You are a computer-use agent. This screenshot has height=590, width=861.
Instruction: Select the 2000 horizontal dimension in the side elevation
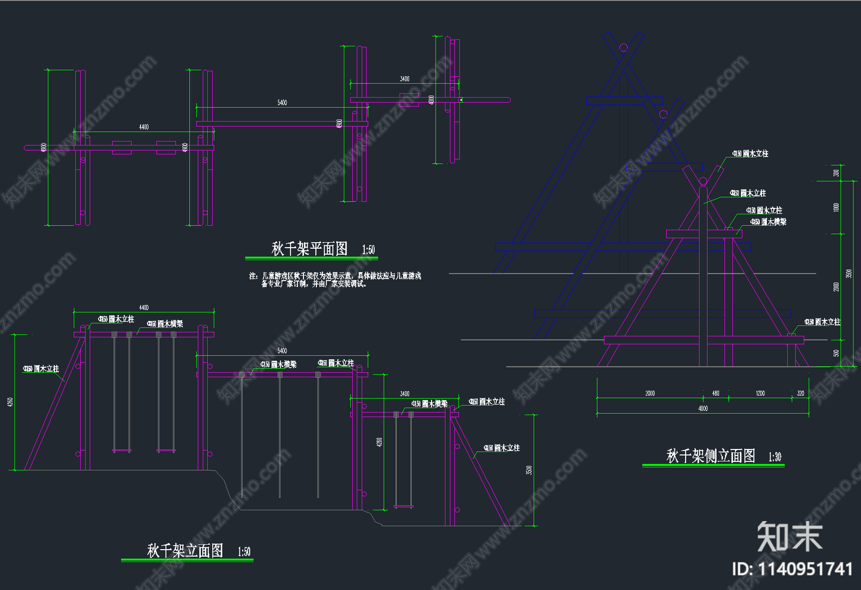(x=650, y=393)
